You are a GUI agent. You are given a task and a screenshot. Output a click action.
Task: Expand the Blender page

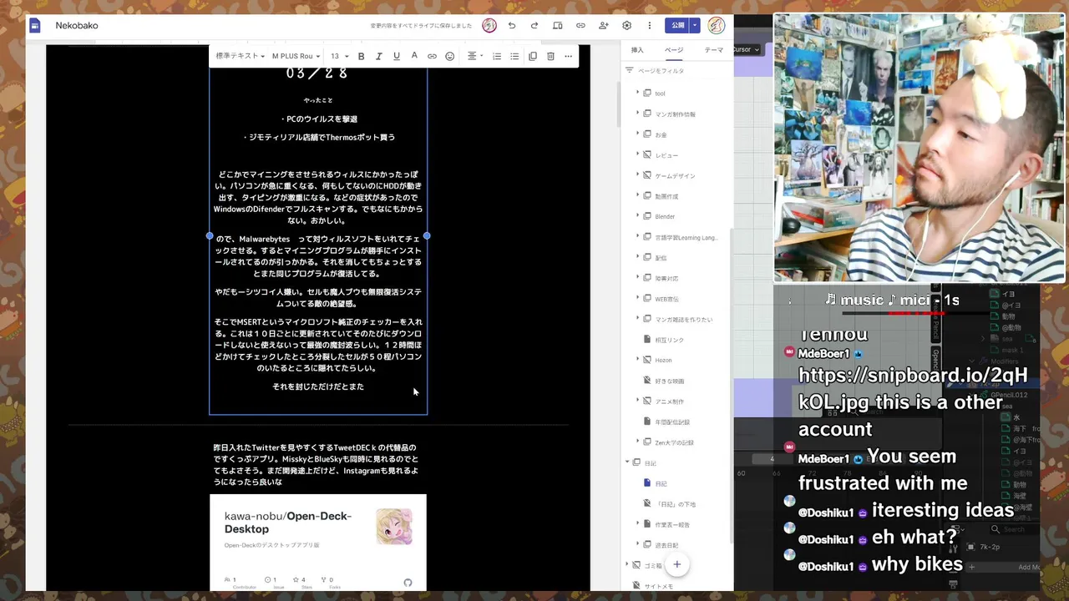click(637, 216)
